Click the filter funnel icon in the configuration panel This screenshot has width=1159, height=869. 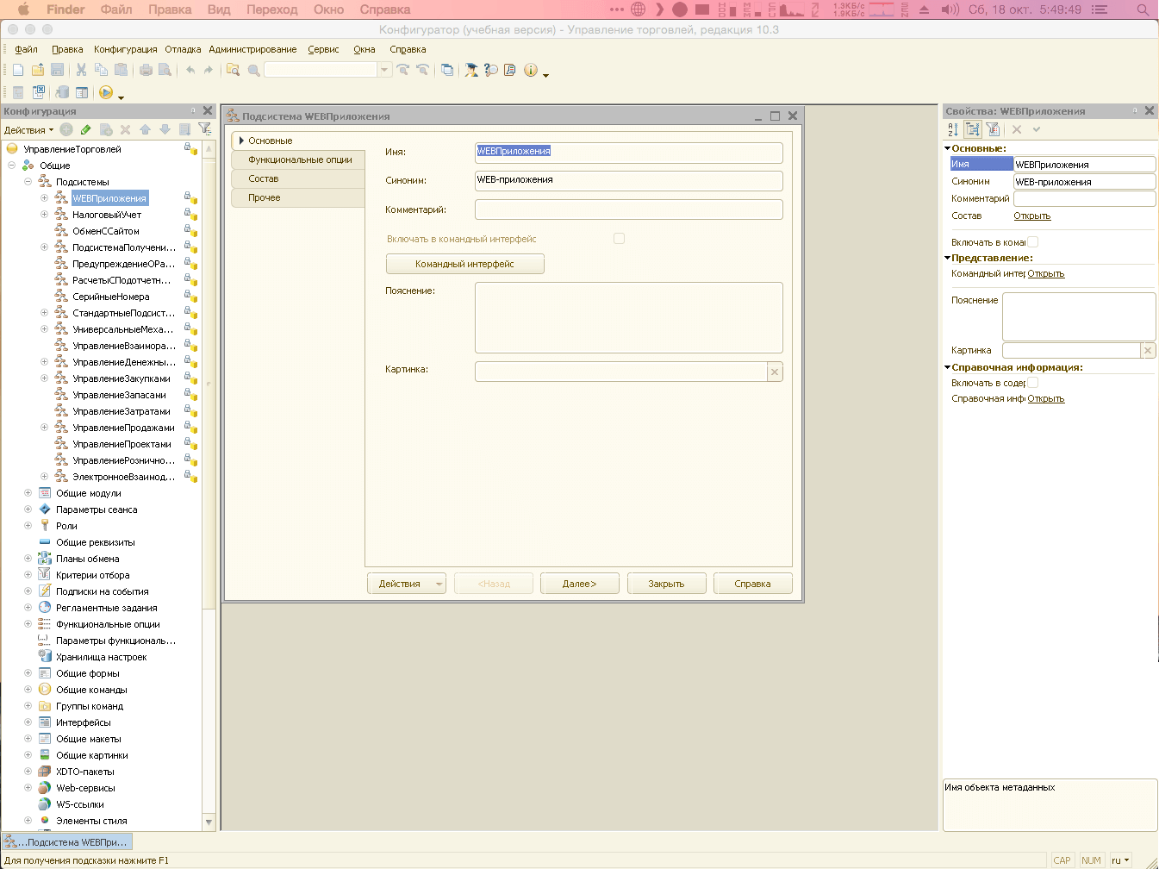point(204,129)
